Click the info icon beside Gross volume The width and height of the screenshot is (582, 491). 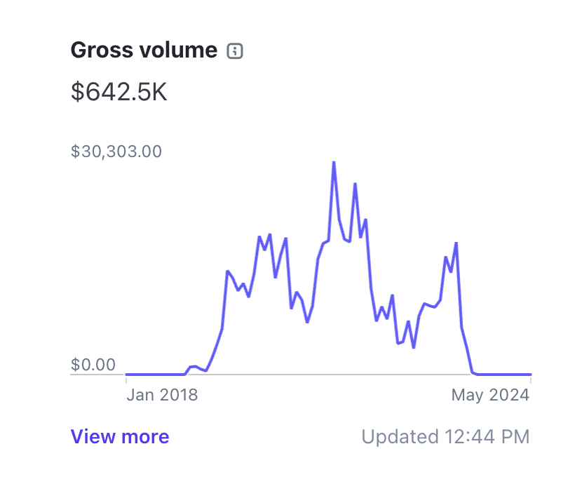[236, 51]
